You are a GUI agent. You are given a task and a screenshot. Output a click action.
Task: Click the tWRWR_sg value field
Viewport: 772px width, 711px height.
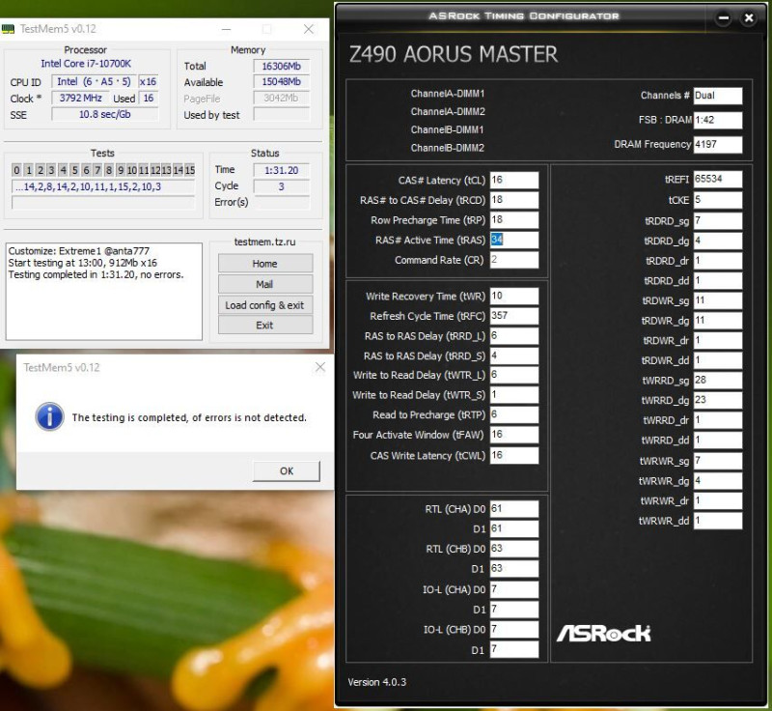click(718, 461)
